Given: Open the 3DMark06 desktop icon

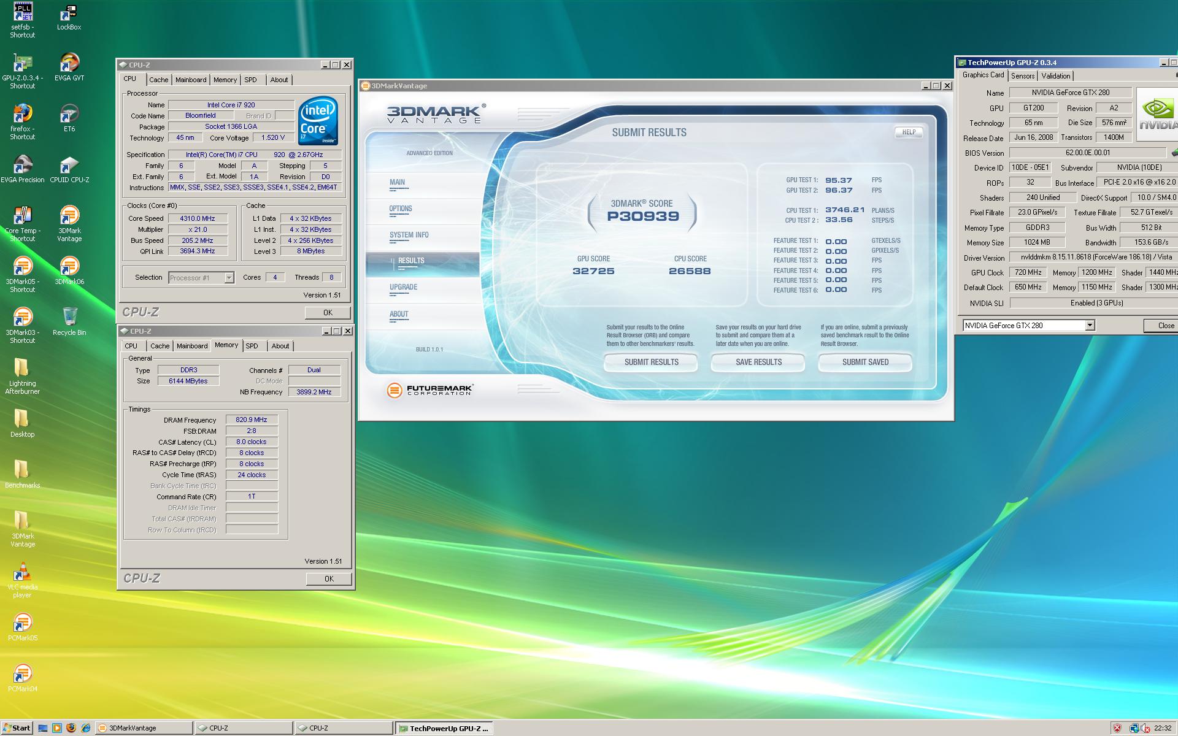Looking at the screenshot, I should click(x=69, y=271).
